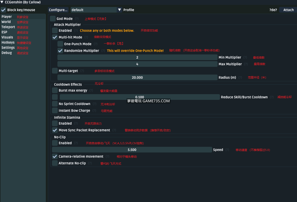297x202 pixels.
Task: Enable One-Punch Mode checkbox
Action: pyautogui.click(x=60, y=44)
